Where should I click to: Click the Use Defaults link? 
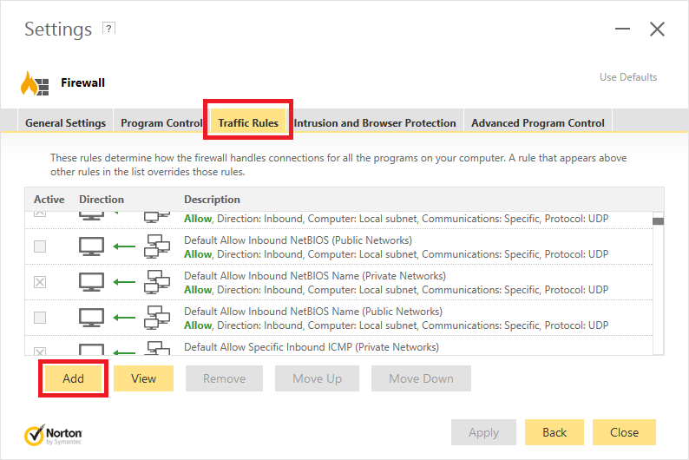tap(628, 77)
